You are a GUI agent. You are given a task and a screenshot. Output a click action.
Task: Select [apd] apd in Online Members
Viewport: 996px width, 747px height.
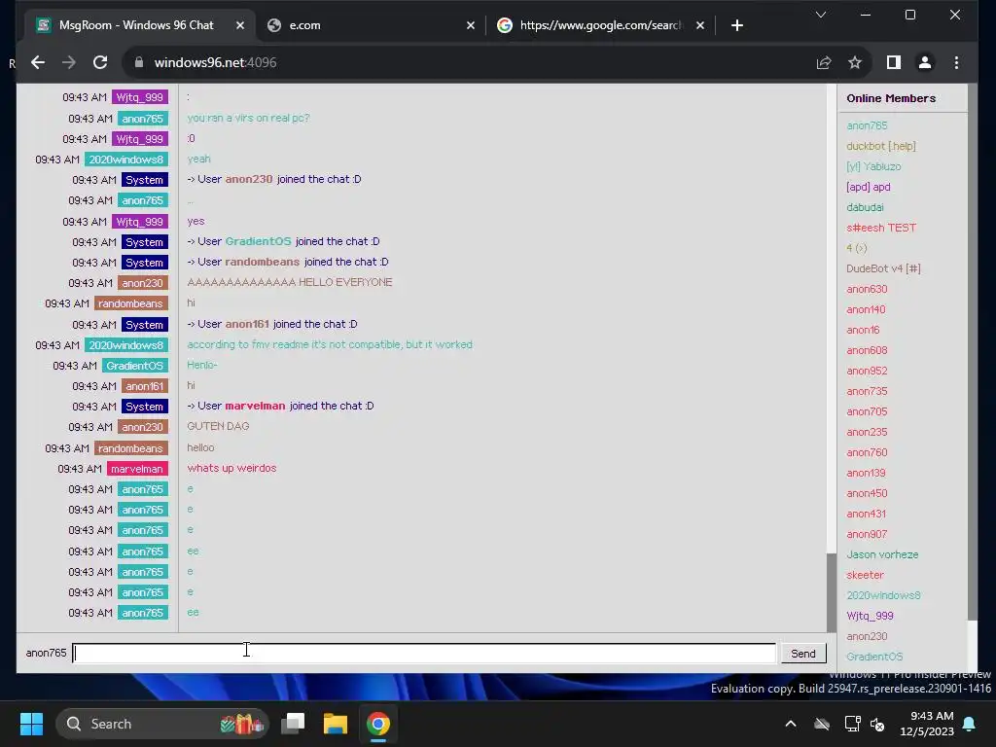(869, 187)
